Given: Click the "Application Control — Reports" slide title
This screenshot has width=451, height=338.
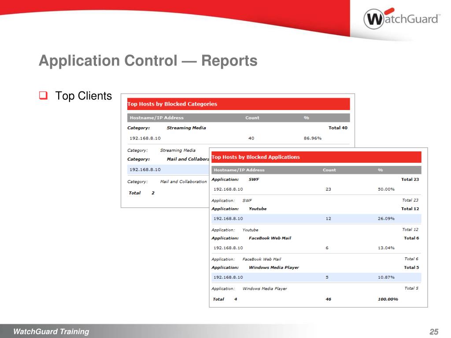Looking at the screenshot, I should 148,61.
